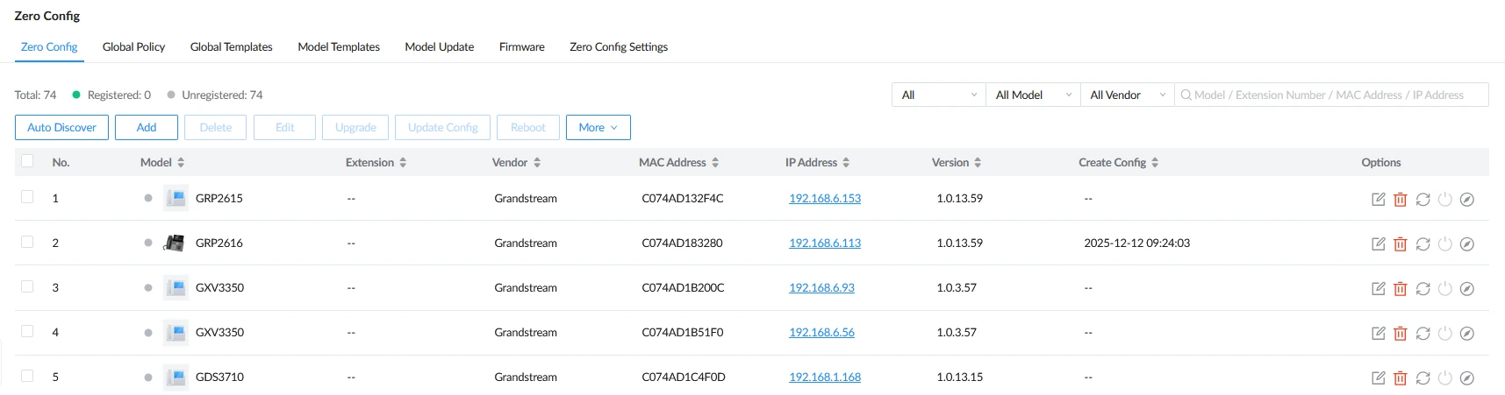Click the Update Config button
1505x395 pixels.
point(443,127)
